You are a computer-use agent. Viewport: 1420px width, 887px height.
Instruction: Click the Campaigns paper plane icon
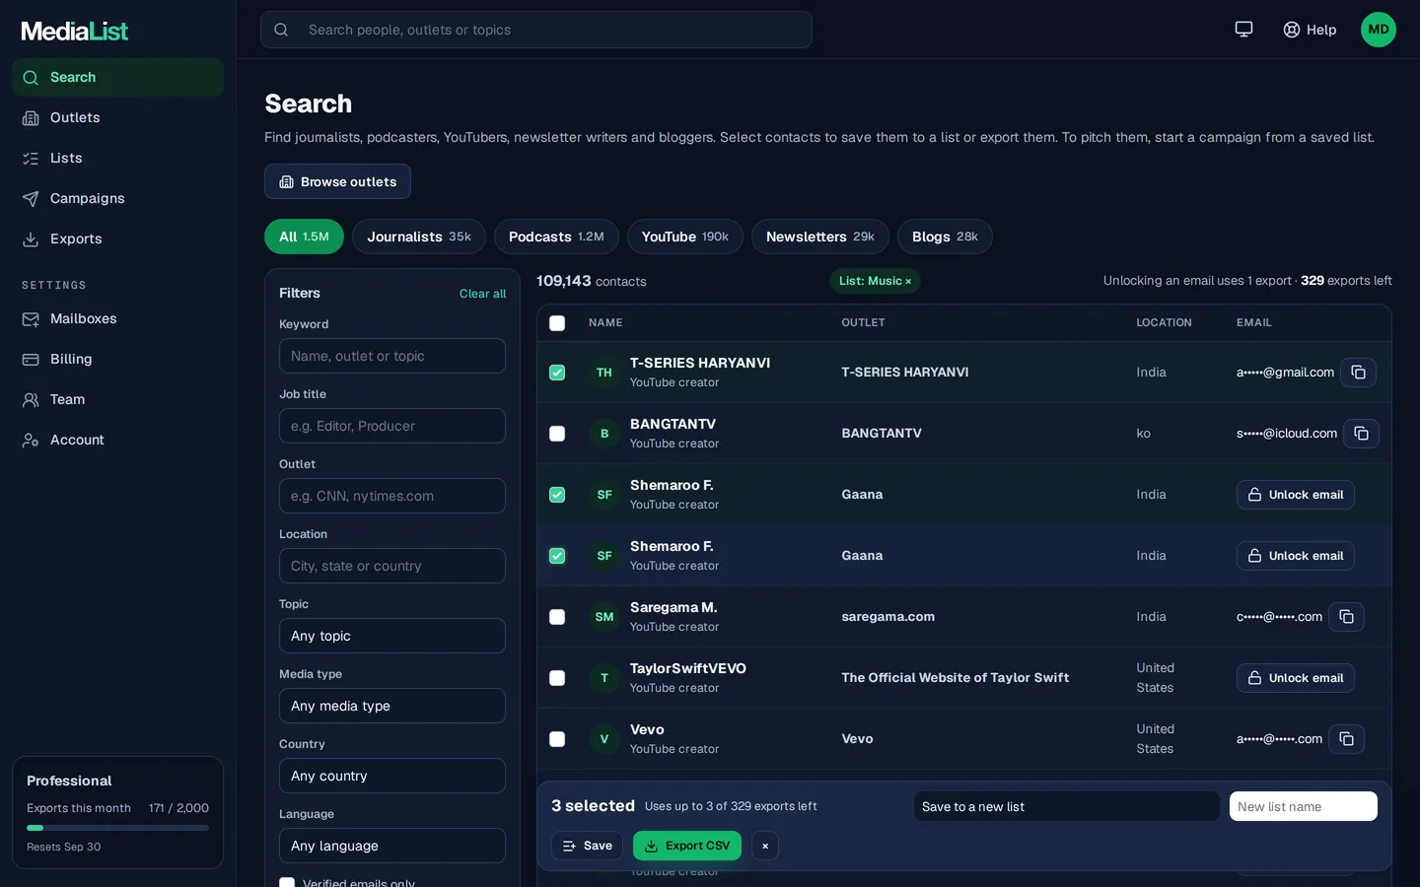(x=31, y=199)
